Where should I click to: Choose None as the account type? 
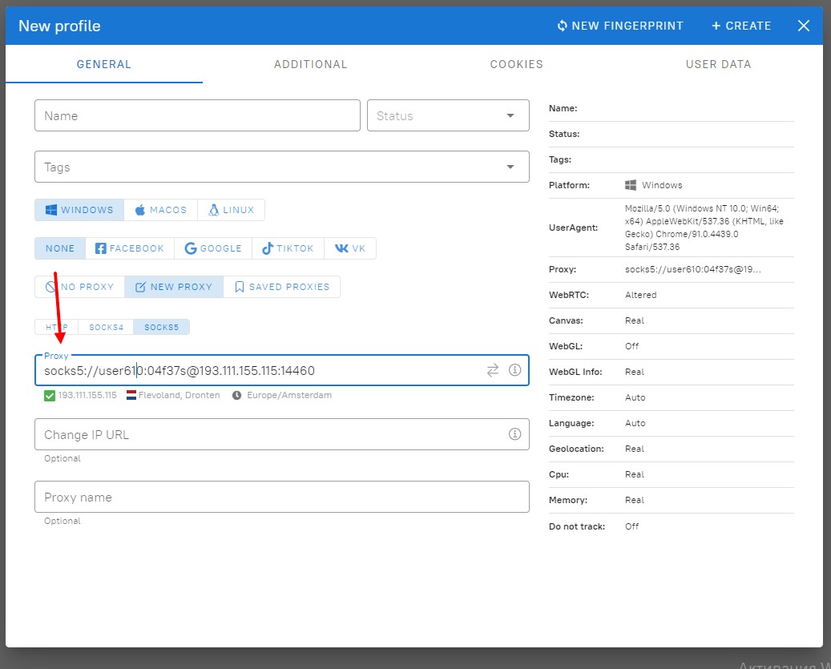point(60,248)
